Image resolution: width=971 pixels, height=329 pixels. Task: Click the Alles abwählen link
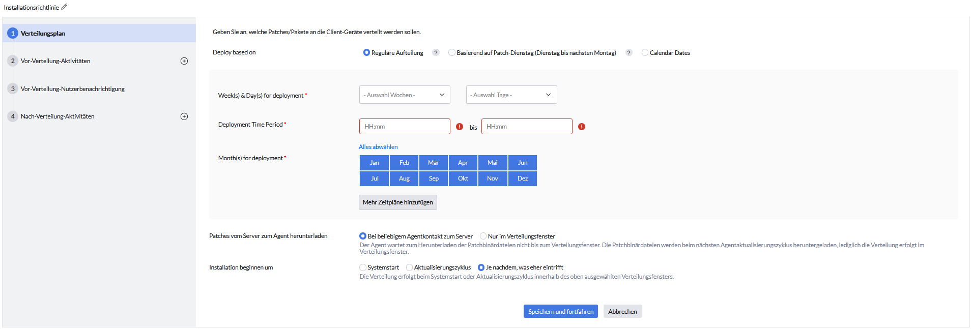(378, 147)
